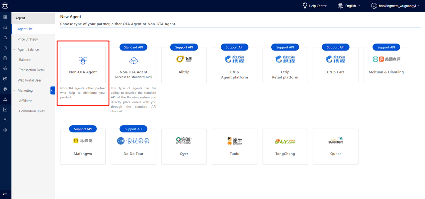This screenshot has width=425, height=199.
Task: Open Price Strategy in the side menu
Action: point(28,39)
